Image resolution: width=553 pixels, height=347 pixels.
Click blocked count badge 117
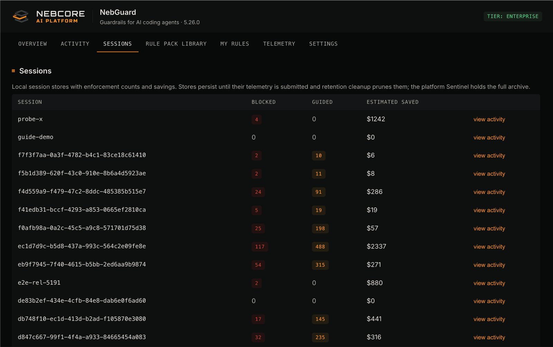[260, 247]
